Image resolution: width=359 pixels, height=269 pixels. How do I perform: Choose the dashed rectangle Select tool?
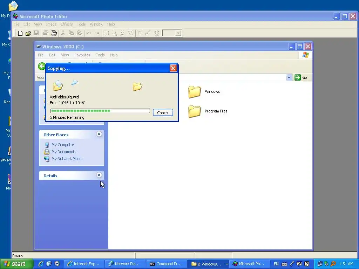click(106, 33)
